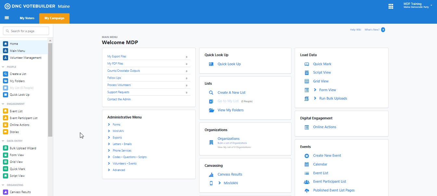Open the MDP Training account dropdown
Image resolution: width=437 pixels, height=196 pixels.
[x=418, y=6]
